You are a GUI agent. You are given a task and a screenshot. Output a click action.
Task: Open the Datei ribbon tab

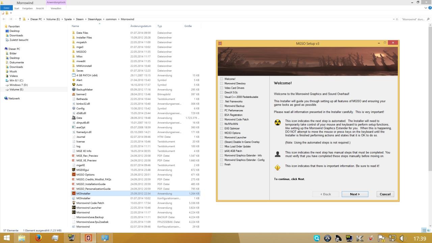[6, 8]
